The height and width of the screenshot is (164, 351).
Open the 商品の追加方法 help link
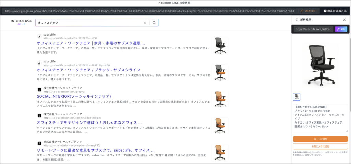click(x=336, y=11)
